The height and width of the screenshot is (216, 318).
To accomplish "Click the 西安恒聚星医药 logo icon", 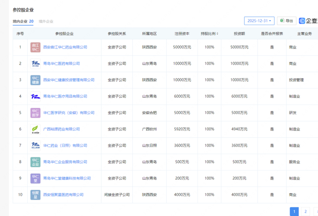I will [35, 195].
